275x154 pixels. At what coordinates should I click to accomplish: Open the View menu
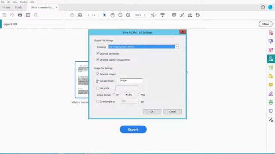click(x=15, y=2)
